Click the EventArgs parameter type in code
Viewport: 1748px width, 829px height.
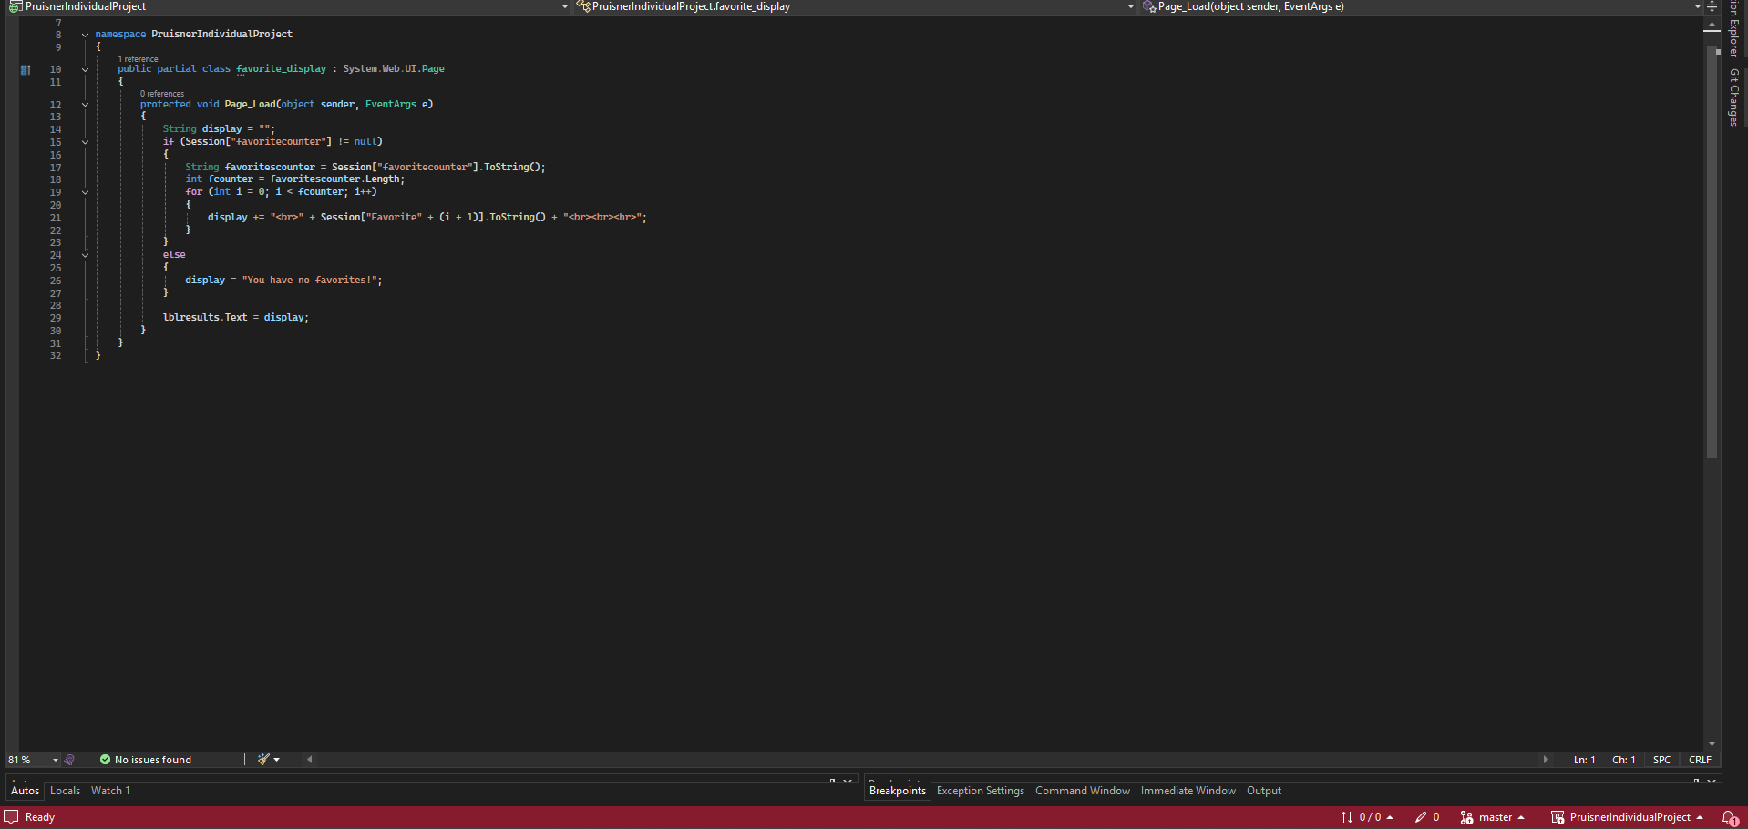click(x=390, y=105)
